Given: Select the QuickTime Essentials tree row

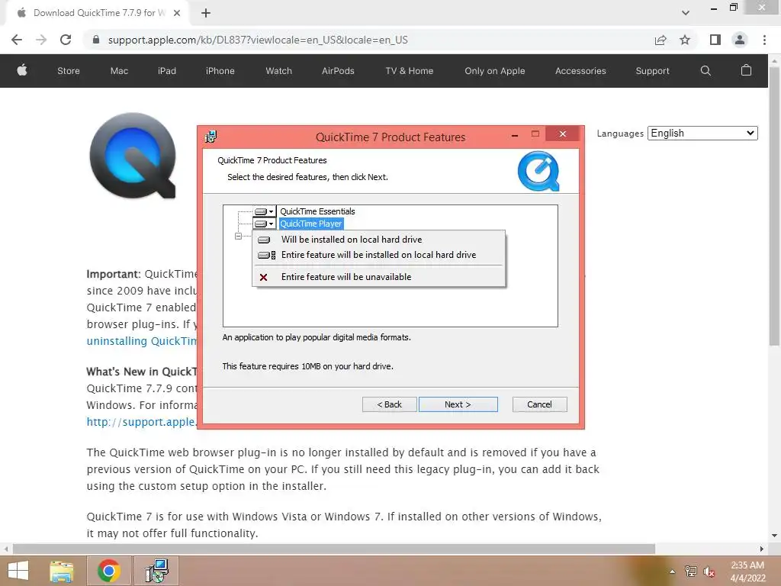Looking at the screenshot, I should (317, 211).
